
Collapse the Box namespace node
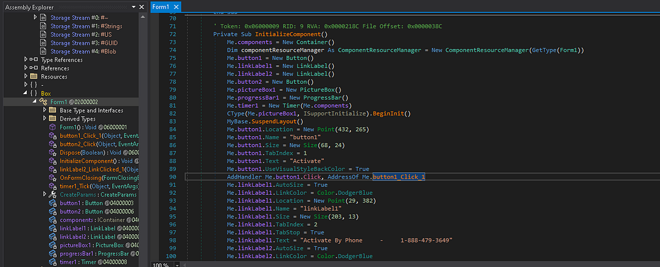tap(26, 94)
